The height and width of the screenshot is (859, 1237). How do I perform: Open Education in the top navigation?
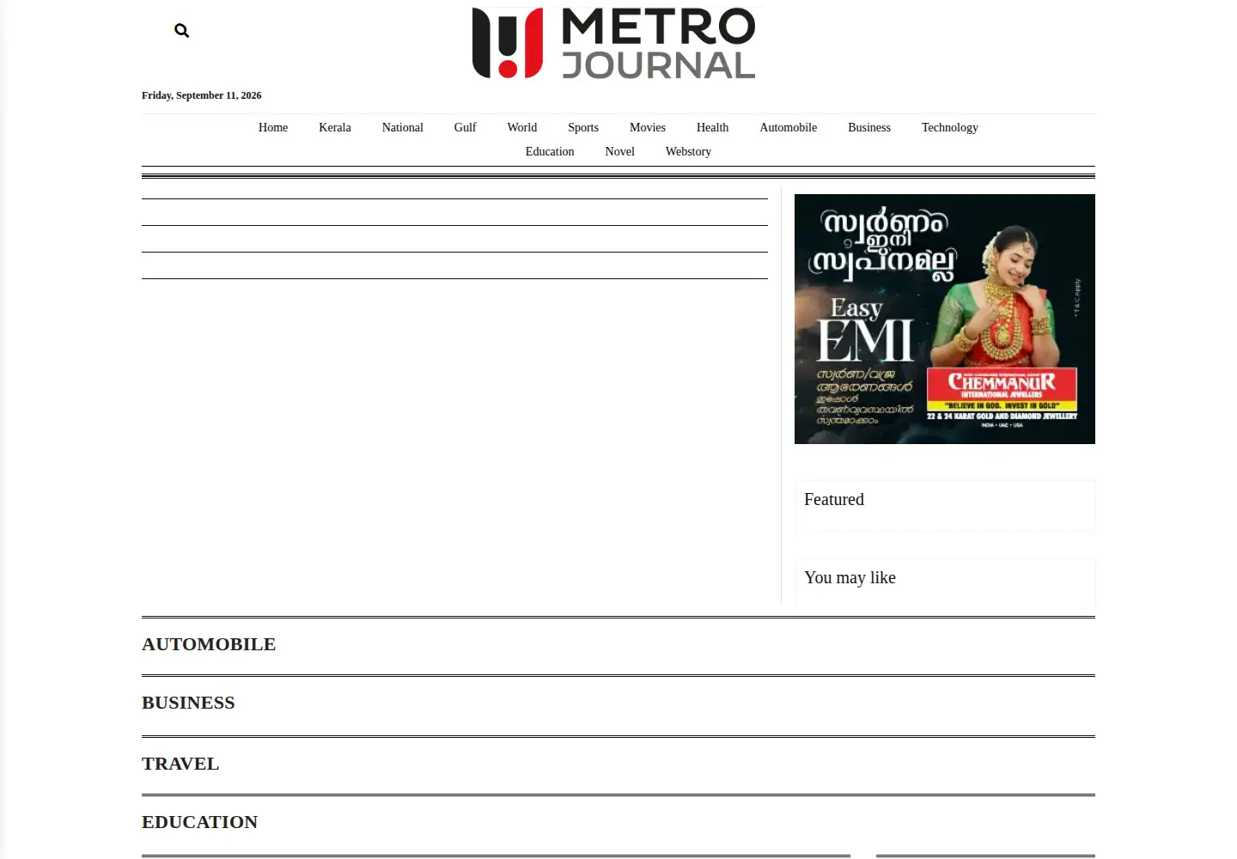pyautogui.click(x=550, y=151)
